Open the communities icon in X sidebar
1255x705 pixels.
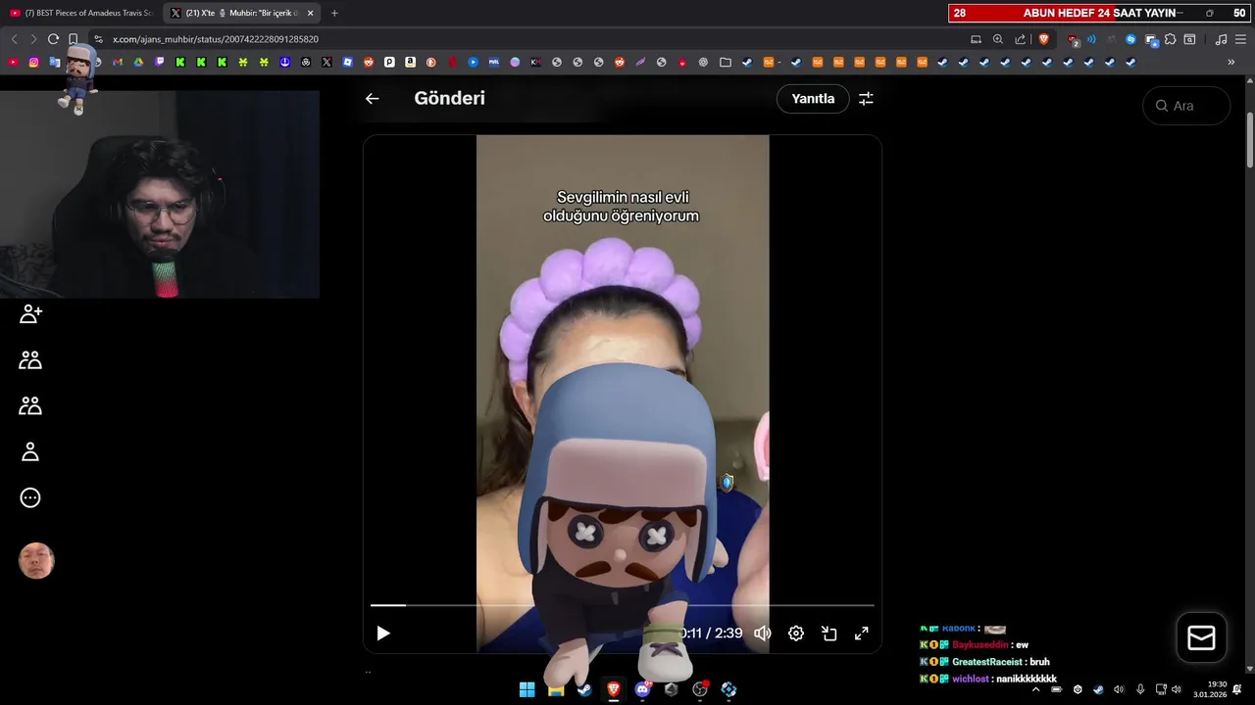30,360
